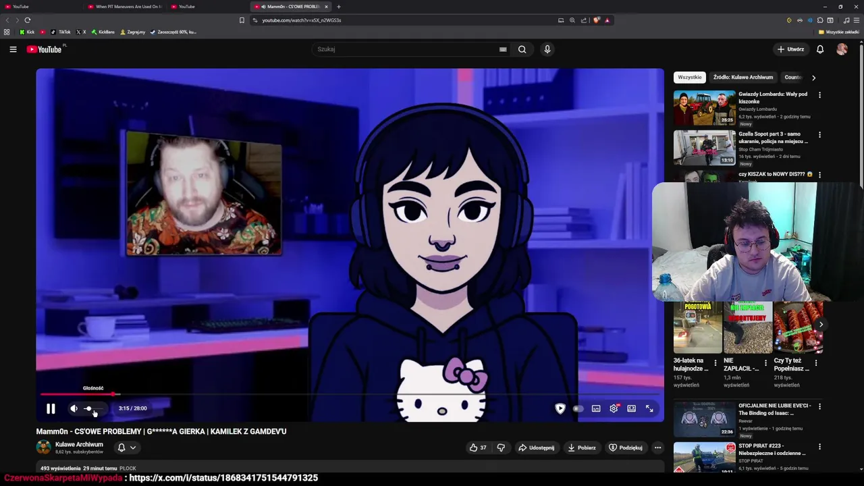
Task: Open more actions with the three dots under the video
Action: point(657,448)
